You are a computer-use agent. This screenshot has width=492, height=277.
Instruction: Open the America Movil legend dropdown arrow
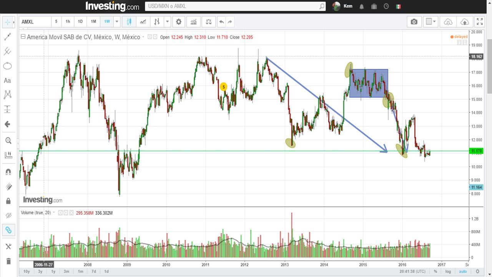(x=143, y=37)
